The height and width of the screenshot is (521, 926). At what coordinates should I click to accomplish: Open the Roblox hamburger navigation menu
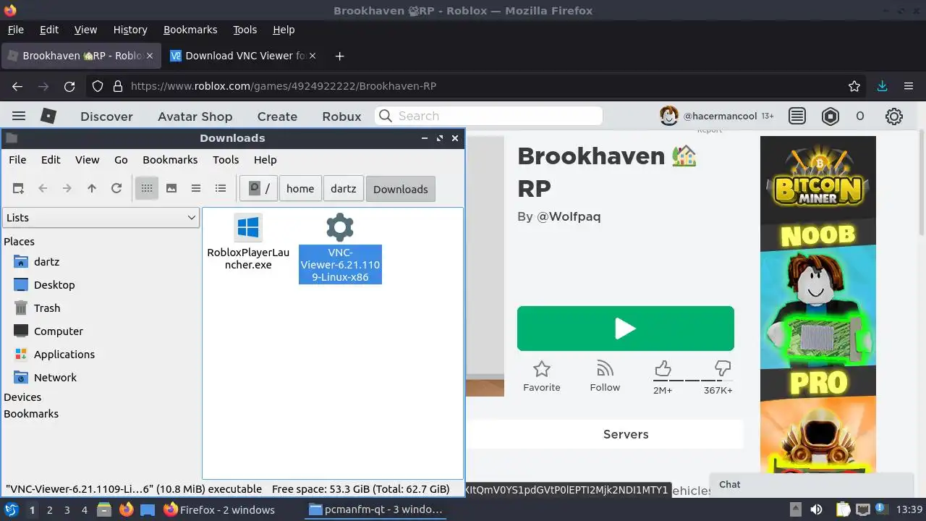tap(19, 116)
